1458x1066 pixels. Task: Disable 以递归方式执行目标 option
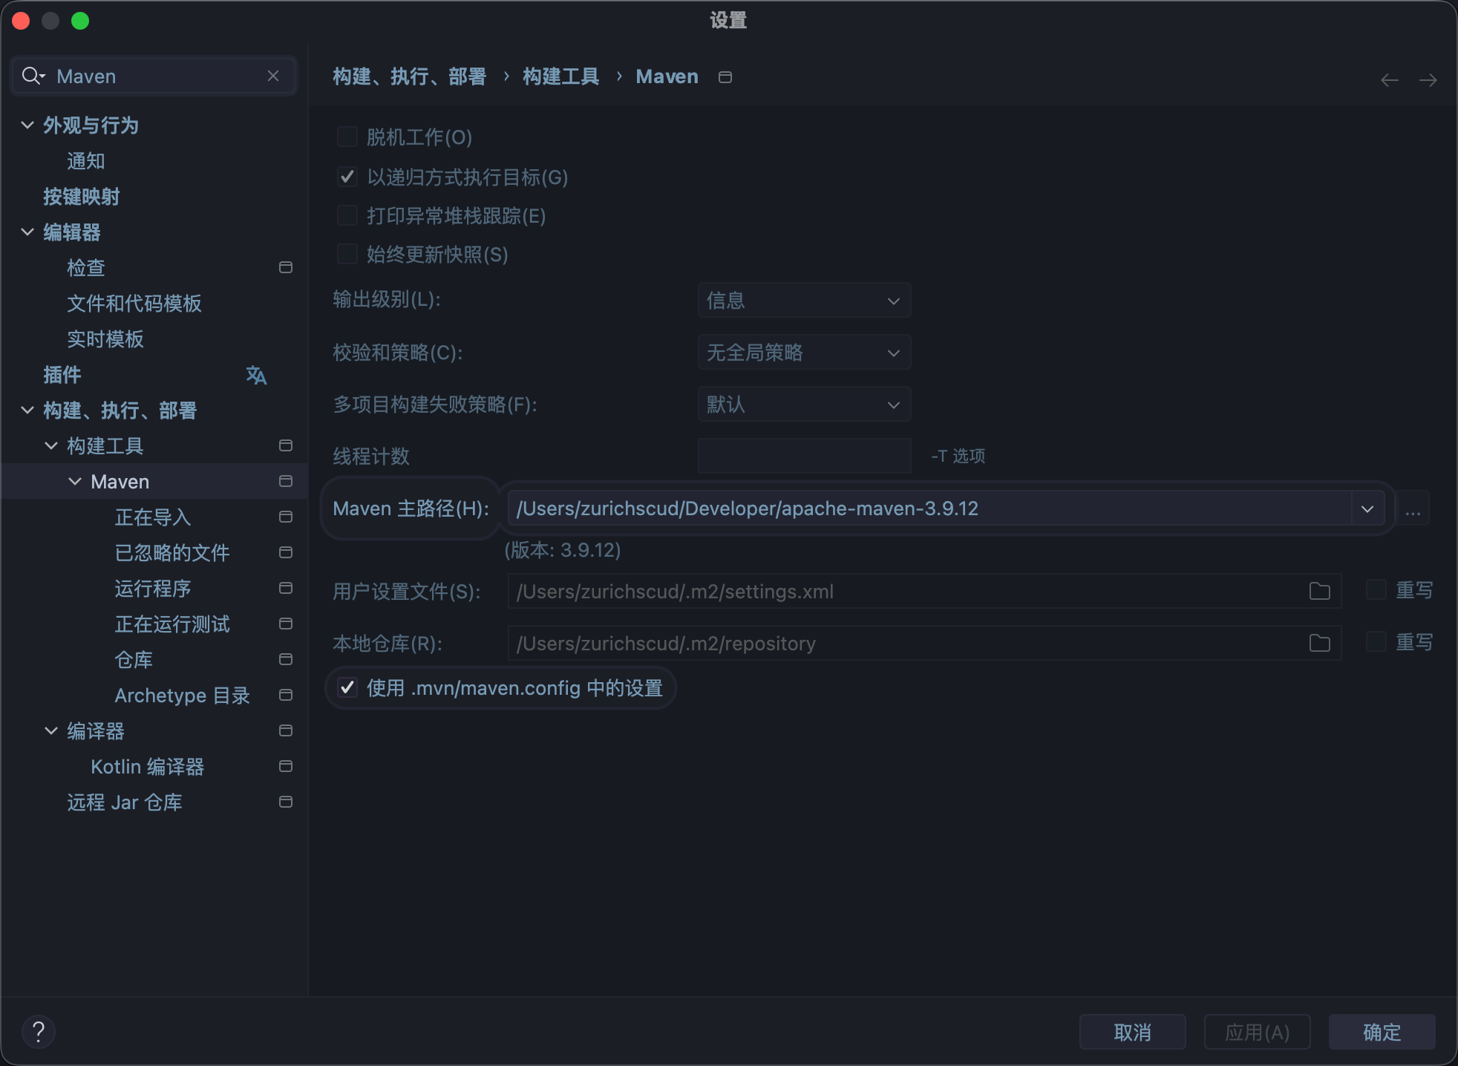click(347, 176)
